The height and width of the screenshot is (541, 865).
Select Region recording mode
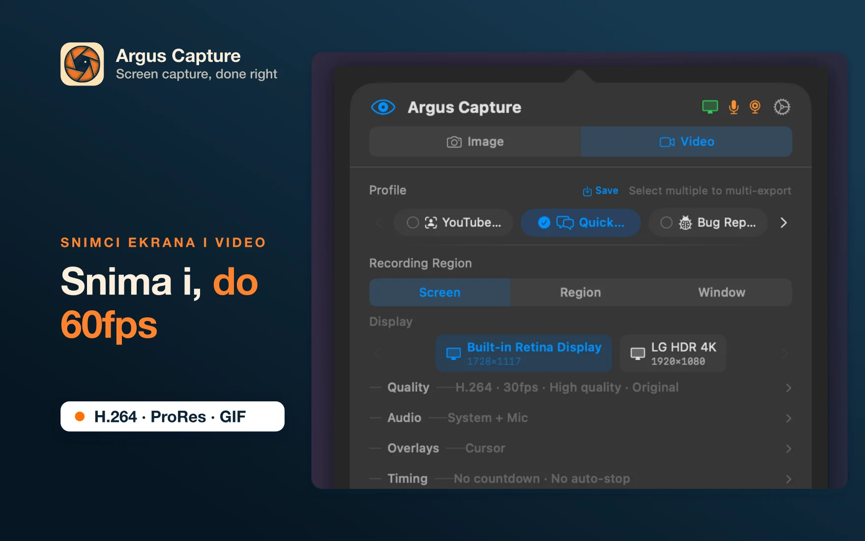(x=580, y=293)
